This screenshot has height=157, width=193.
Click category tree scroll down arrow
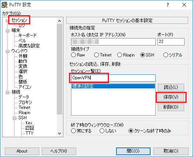click(x=60, y=133)
